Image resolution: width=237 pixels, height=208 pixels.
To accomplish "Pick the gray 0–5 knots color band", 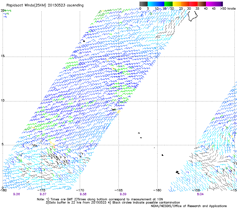I will pos(143,4).
